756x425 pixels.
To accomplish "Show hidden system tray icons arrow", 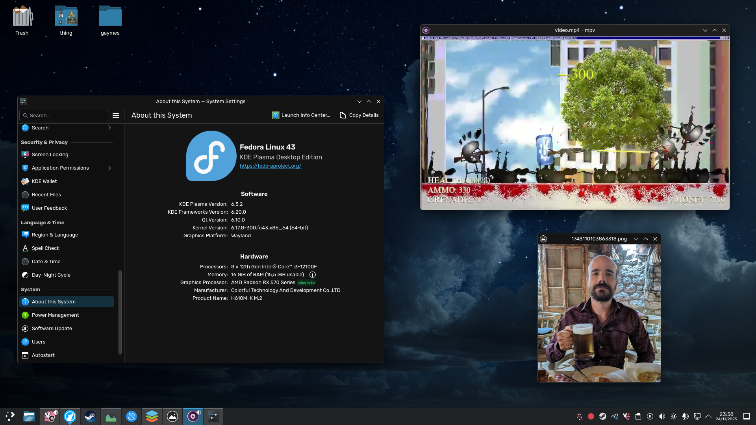I will tap(708, 416).
